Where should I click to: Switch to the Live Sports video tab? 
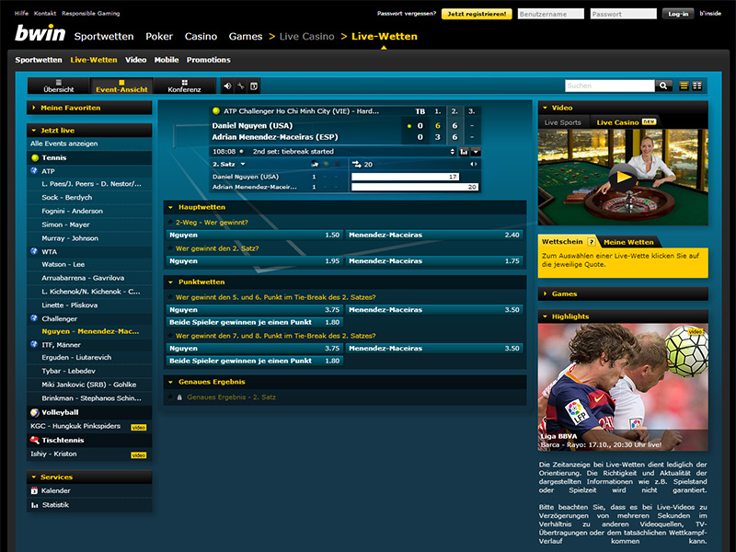click(563, 122)
